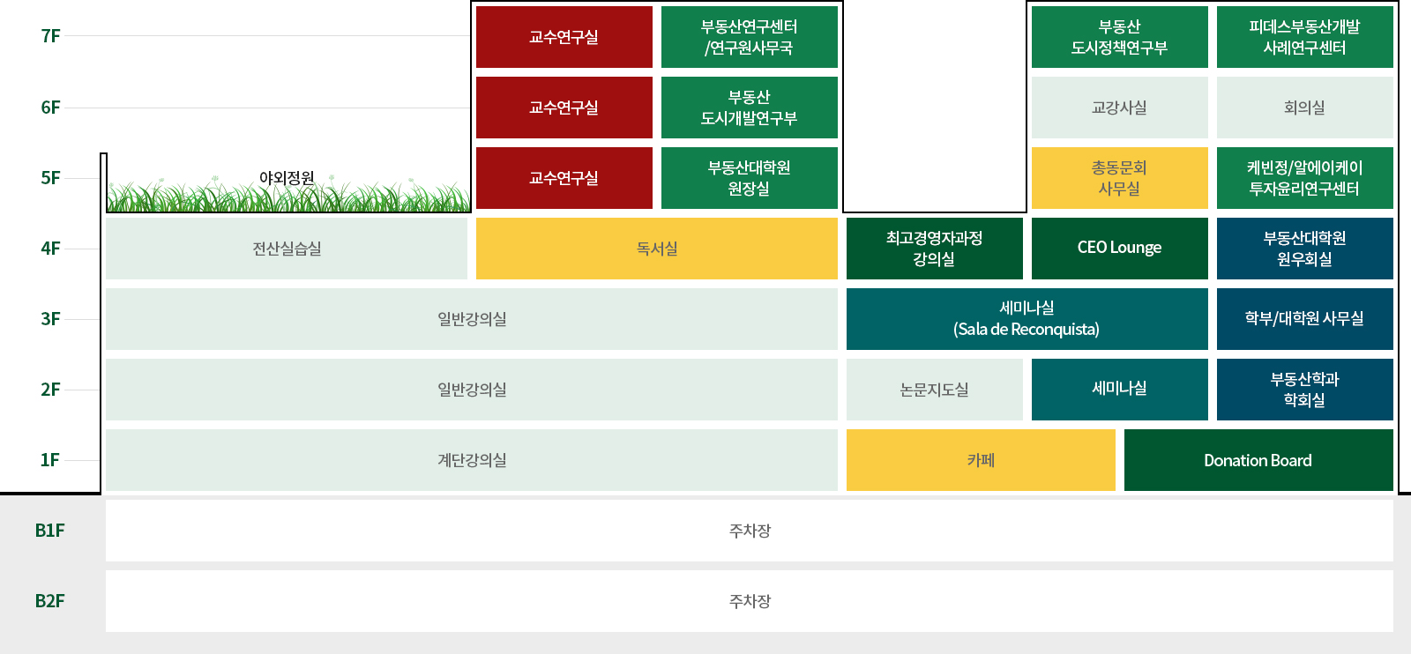Viewport: 1411px width, 654px height.
Task: Open the yellow 카페 block
Action: coord(981,460)
